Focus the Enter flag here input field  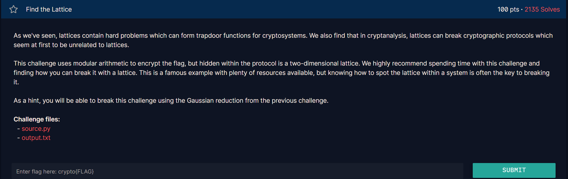(x=237, y=171)
